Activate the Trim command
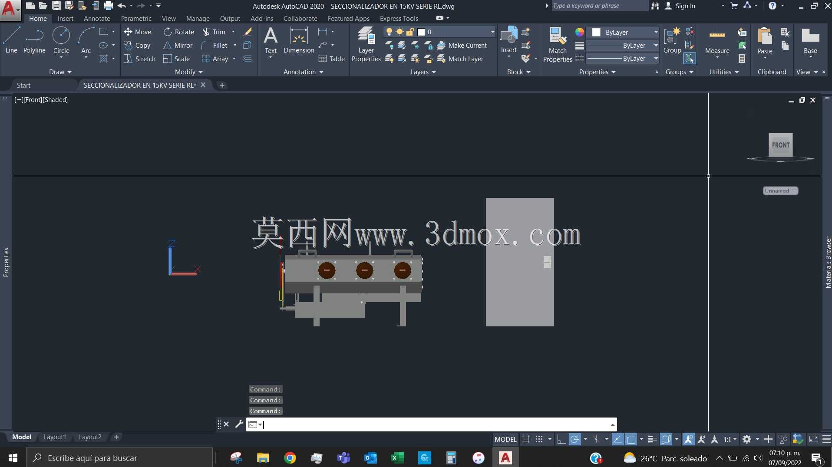Image resolution: width=832 pixels, height=467 pixels. point(214,32)
